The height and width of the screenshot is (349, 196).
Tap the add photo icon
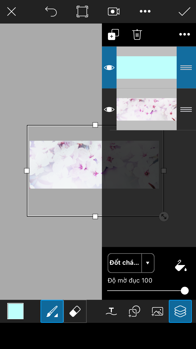(x=157, y=311)
